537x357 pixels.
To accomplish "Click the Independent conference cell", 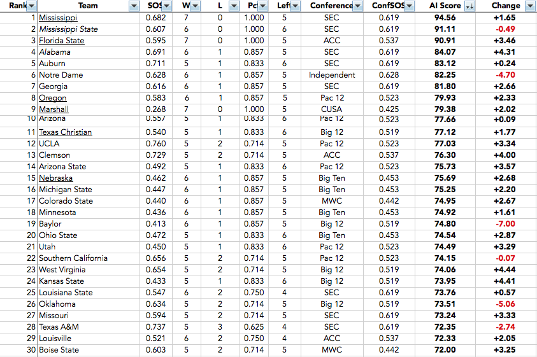I will [x=332, y=75].
